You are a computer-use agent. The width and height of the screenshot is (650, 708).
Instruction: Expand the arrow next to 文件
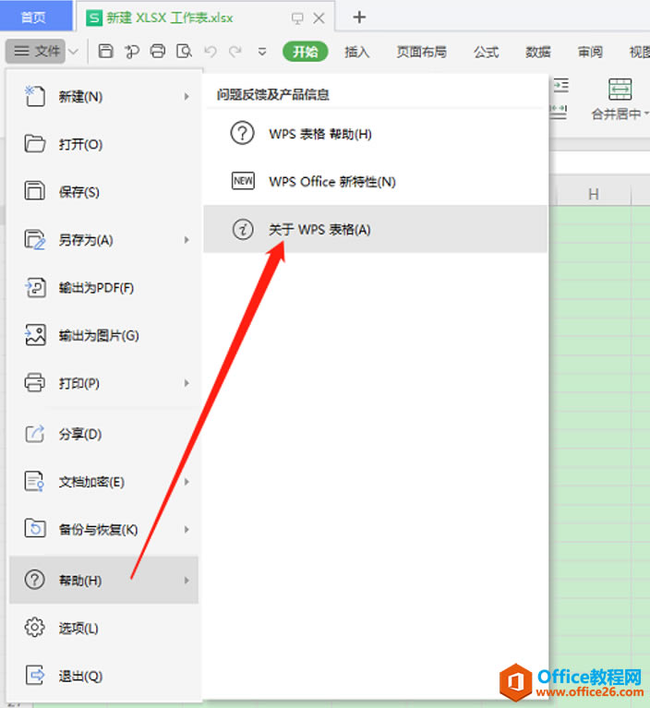click(73, 52)
